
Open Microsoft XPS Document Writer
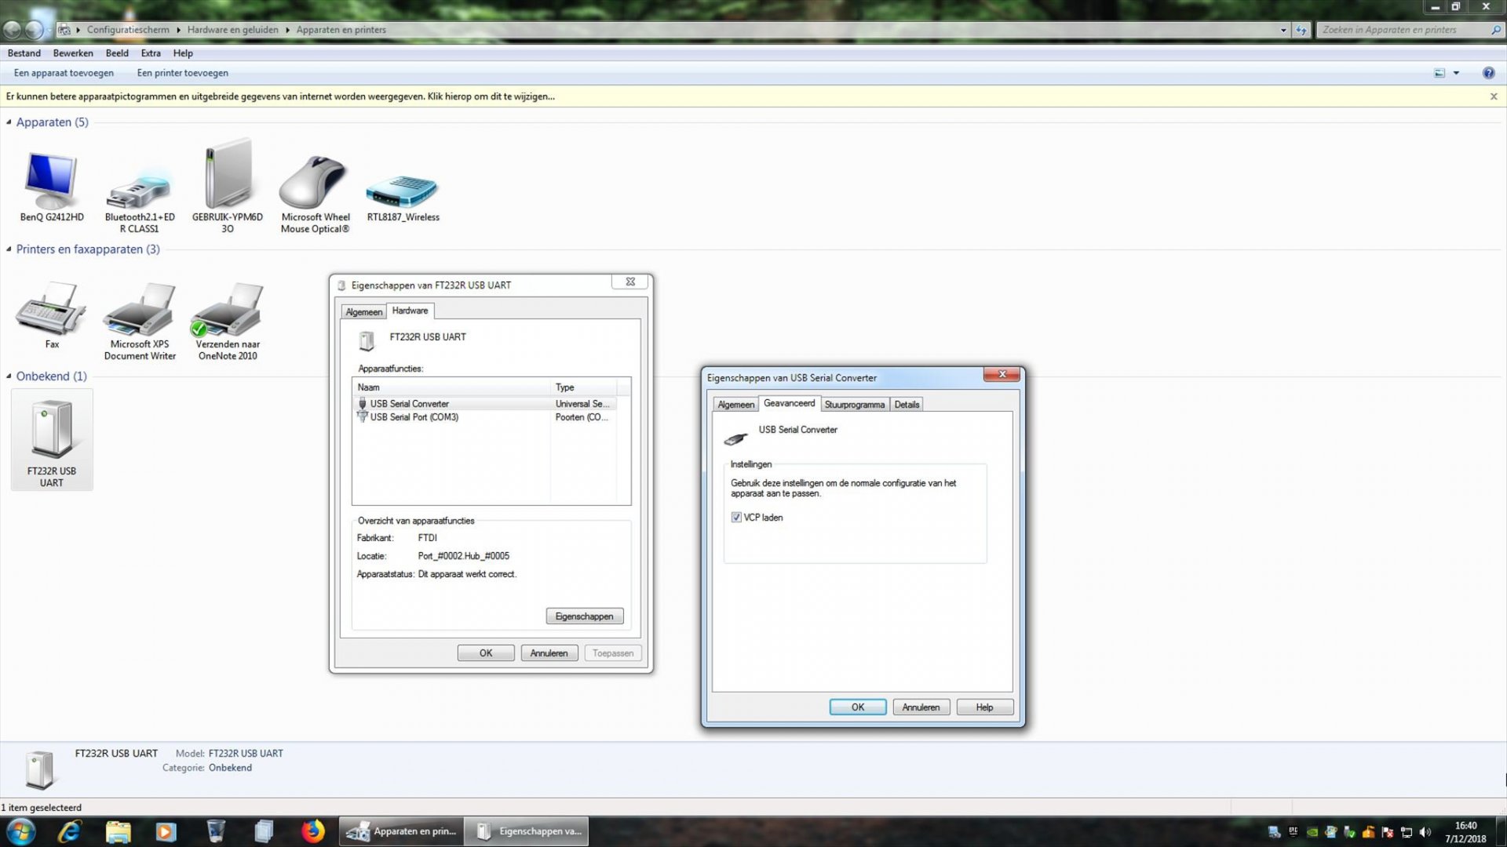pyautogui.click(x=139, y=314)
